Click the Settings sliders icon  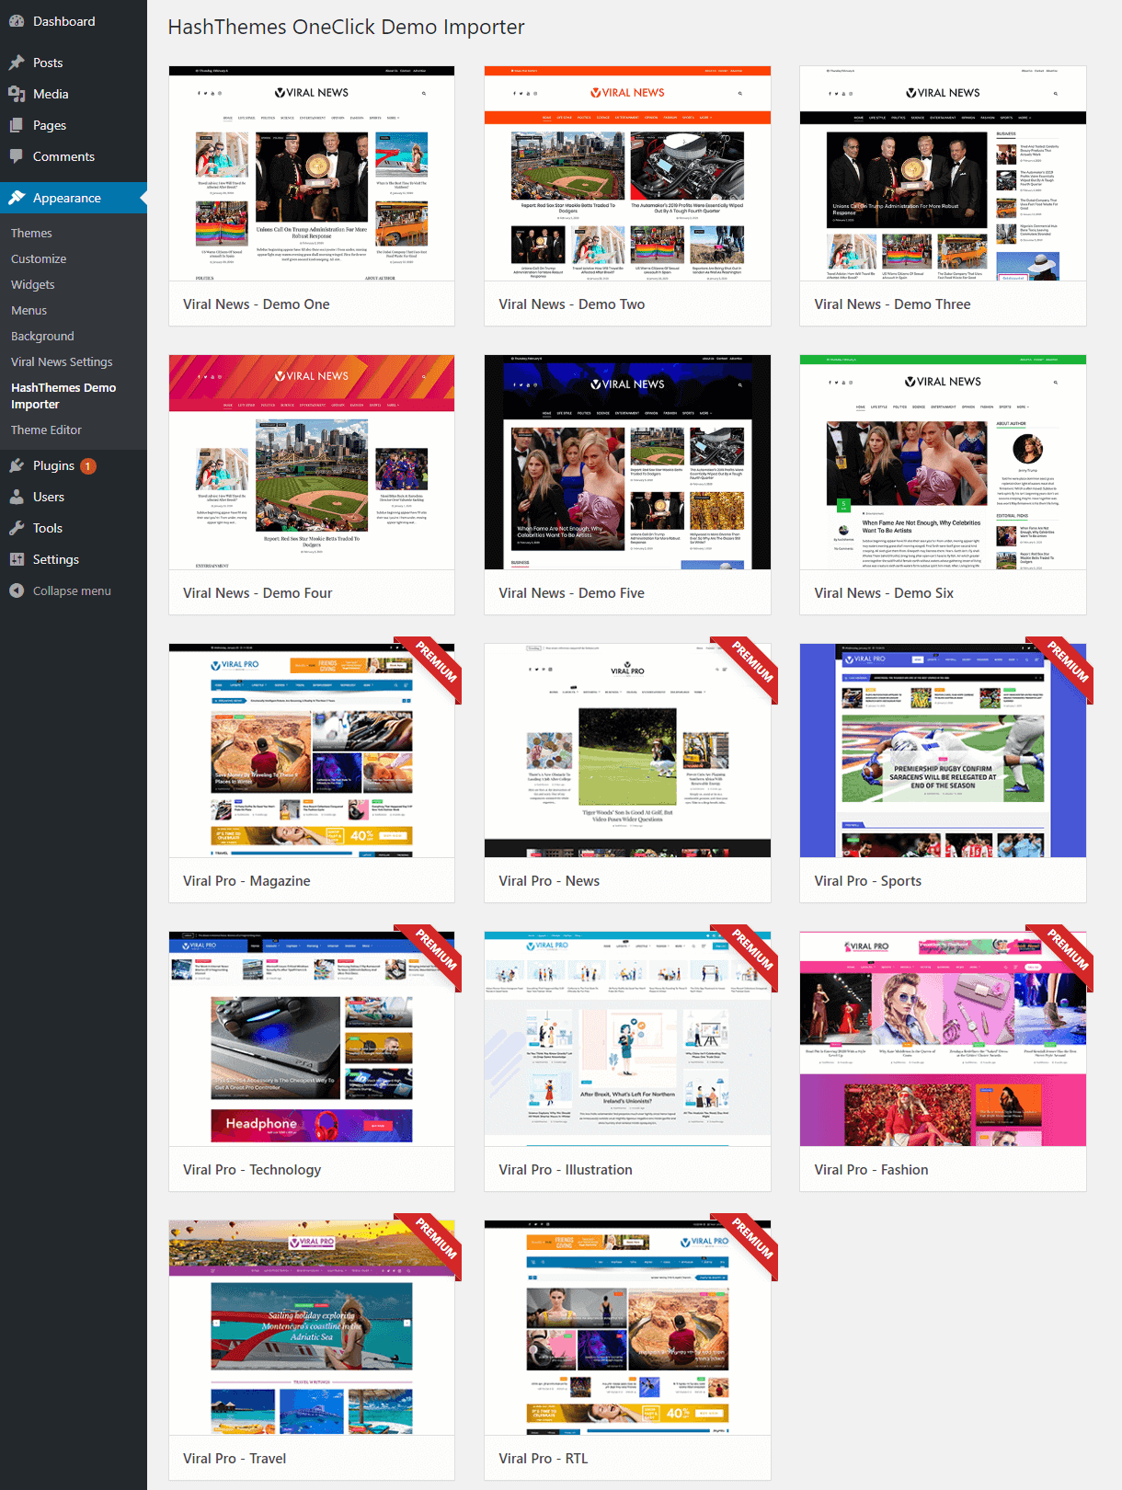tap(17, 559)
